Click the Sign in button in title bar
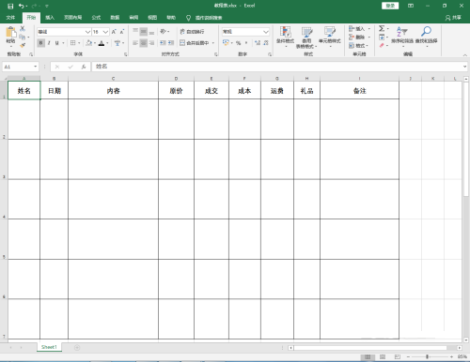Viewport: 470px width, 362px height. [x=390, y=6]
